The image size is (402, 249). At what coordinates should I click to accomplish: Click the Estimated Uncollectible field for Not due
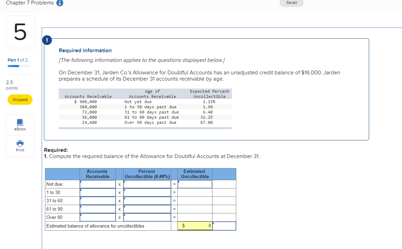pyautogui.click(x=194, y=184)
